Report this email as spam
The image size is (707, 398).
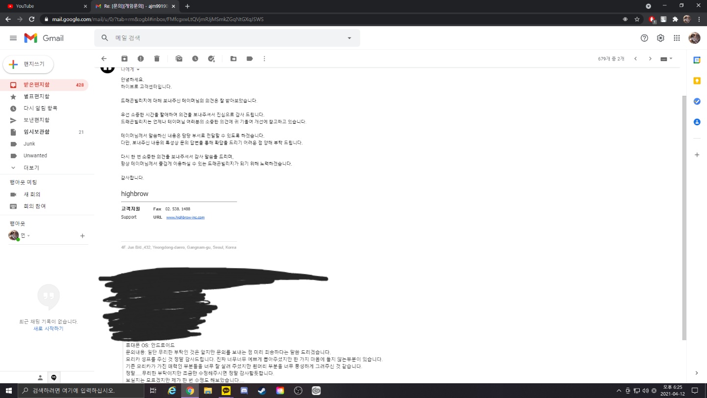click(x=140, y=58)
